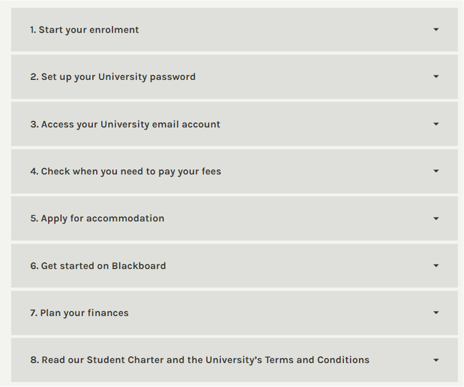Click the caret next to Access your University email account
The image size is (464, 387).
pyautogui.click(x=436, y=124)
